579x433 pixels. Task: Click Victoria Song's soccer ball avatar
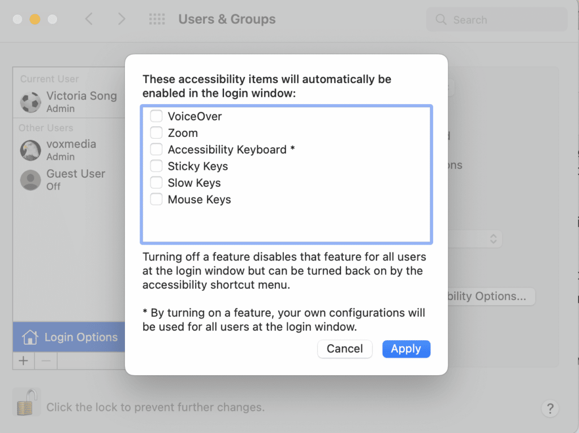point(31,102)
